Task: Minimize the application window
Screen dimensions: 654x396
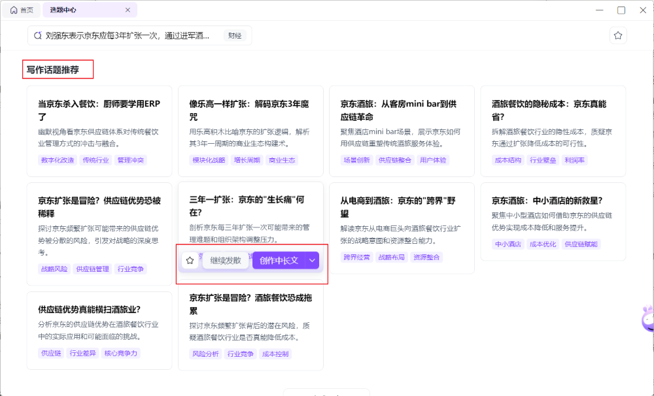Action: click(x=599, y=10)
